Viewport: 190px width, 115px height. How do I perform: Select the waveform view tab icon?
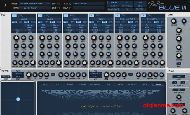[x=158, y=84]
